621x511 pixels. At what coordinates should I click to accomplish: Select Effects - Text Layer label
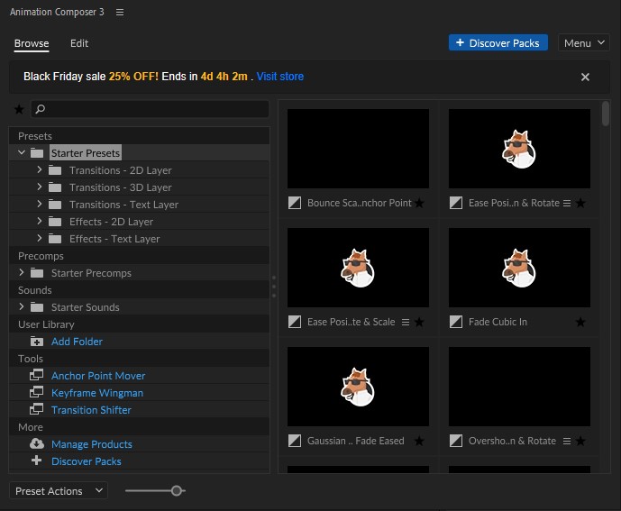click(114, 239)
